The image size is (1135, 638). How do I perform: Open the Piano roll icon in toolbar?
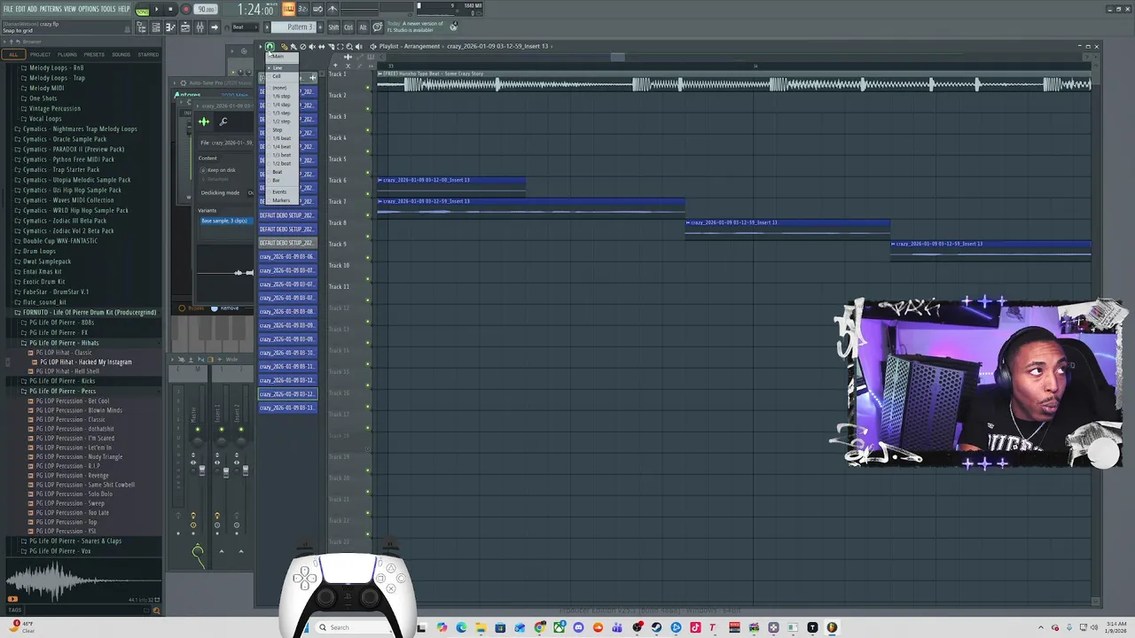[170, 27]
